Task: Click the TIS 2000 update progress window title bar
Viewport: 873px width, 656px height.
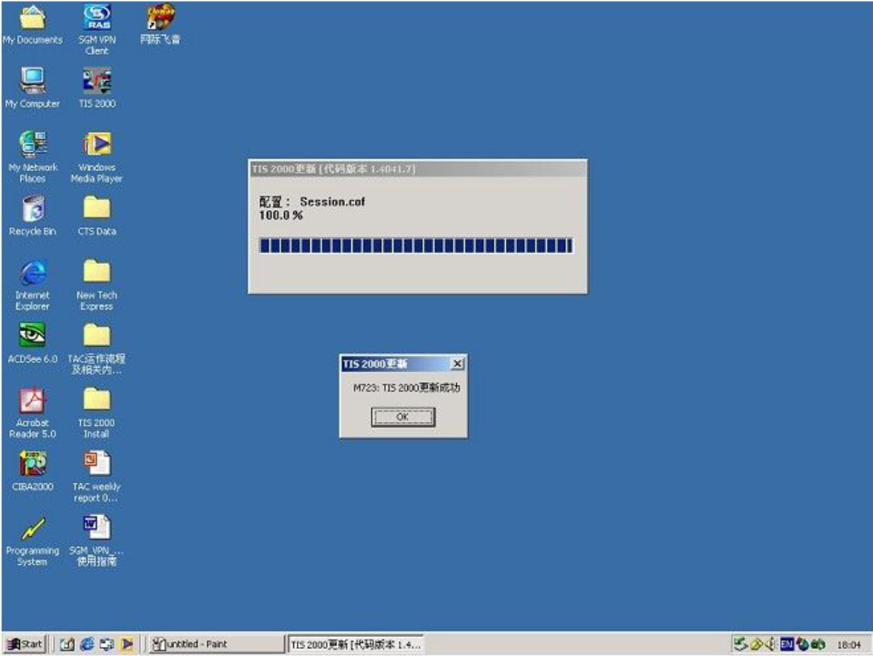Action: click(x=418, y=169)
